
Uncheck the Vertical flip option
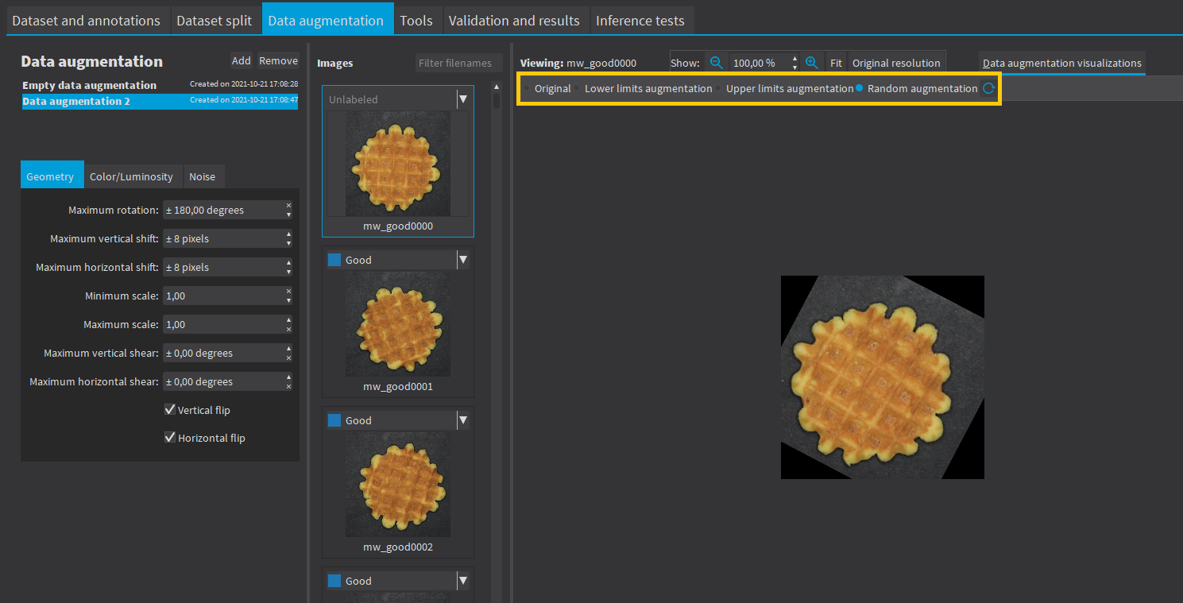(169, 409)
